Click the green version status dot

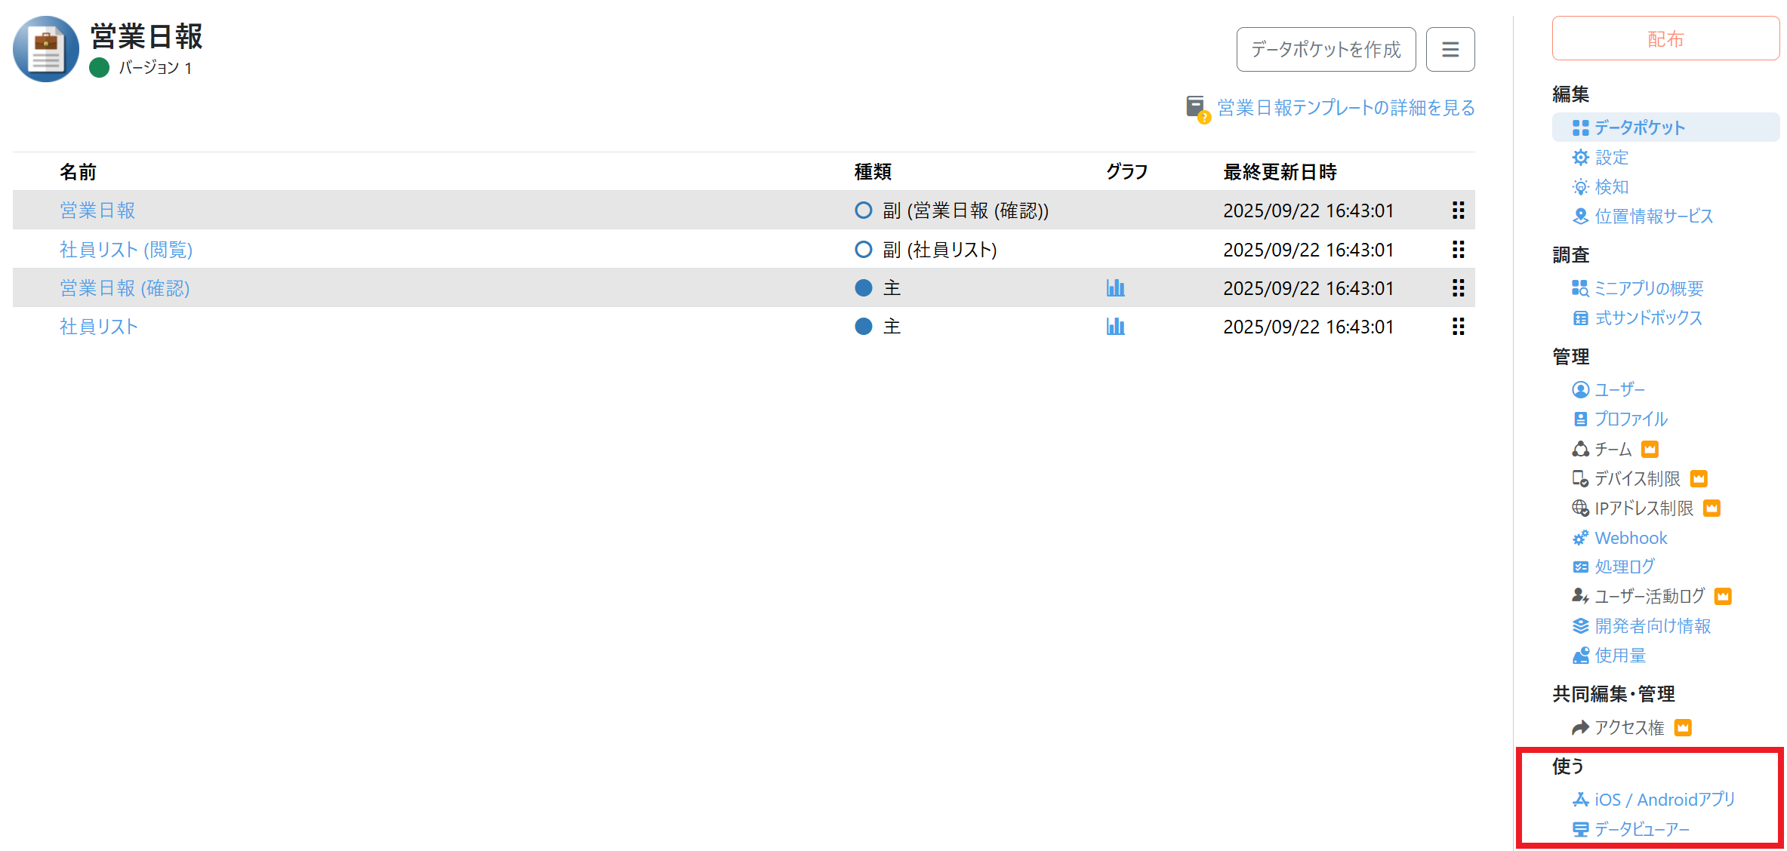(x=99, y=68)
